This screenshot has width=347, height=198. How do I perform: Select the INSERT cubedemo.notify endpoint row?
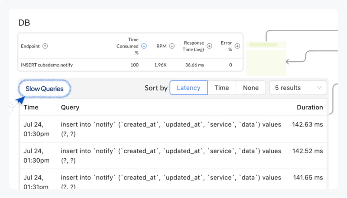pyautogui.click(x=47, y=65)
